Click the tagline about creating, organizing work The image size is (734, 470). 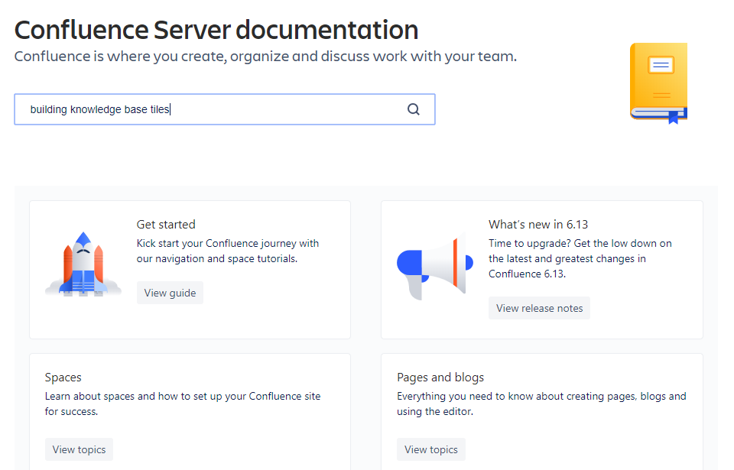click(265, 57)
